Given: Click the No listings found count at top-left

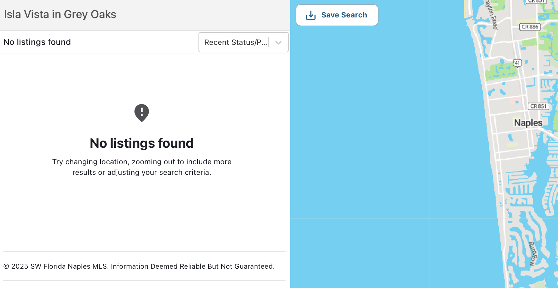Looking at the screenshot, I should tap(37, 42).
